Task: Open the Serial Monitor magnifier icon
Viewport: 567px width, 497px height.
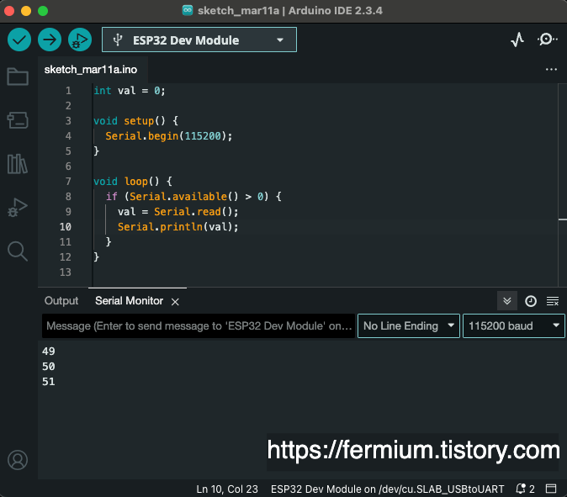Action: (x=548, y=40)
